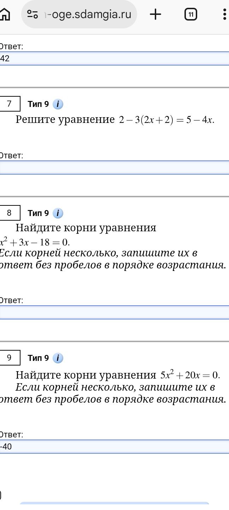
Task: Click 'Решите уравнение' text in task 7
Action: point(65,120)
